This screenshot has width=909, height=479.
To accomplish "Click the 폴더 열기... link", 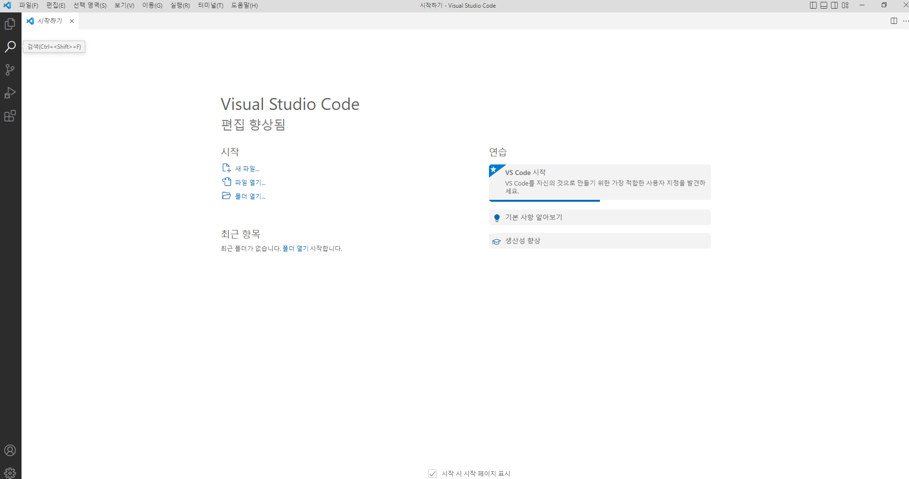I will (x=250, y=196).
